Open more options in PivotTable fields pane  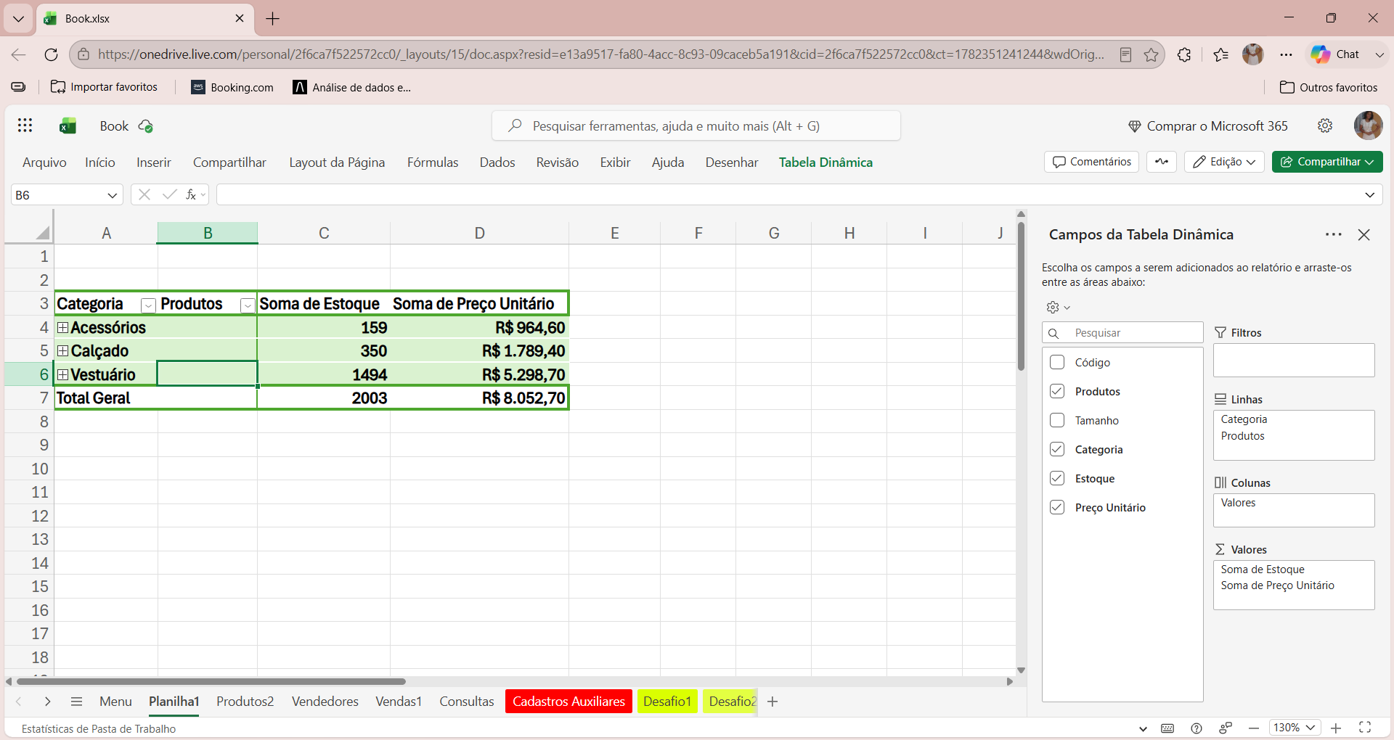tap(1333, 234)
